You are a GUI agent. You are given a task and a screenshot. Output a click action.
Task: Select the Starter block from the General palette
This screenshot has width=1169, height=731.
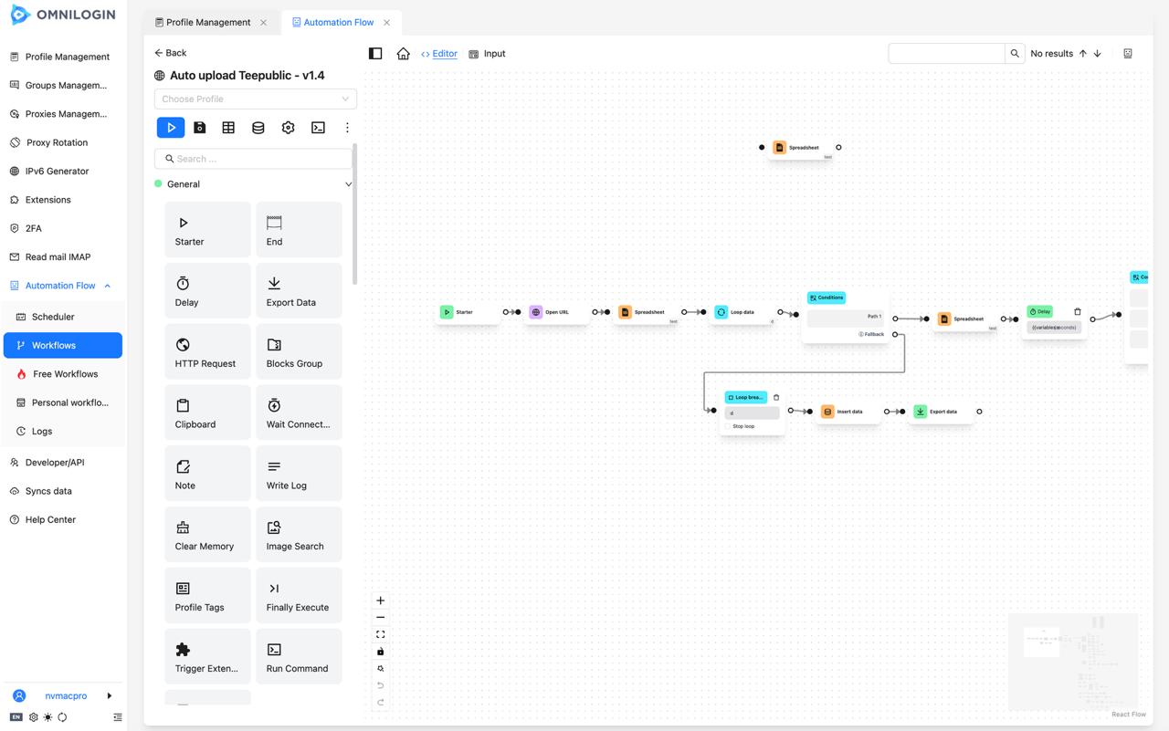[207, 230]
